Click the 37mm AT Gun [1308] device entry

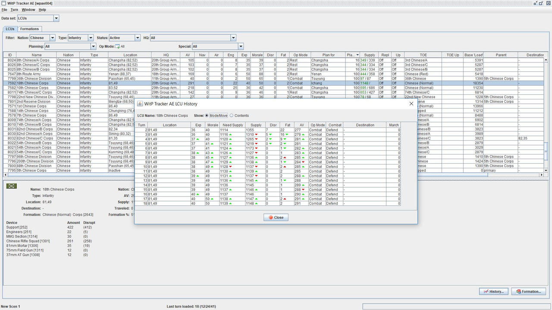[23, 255]
